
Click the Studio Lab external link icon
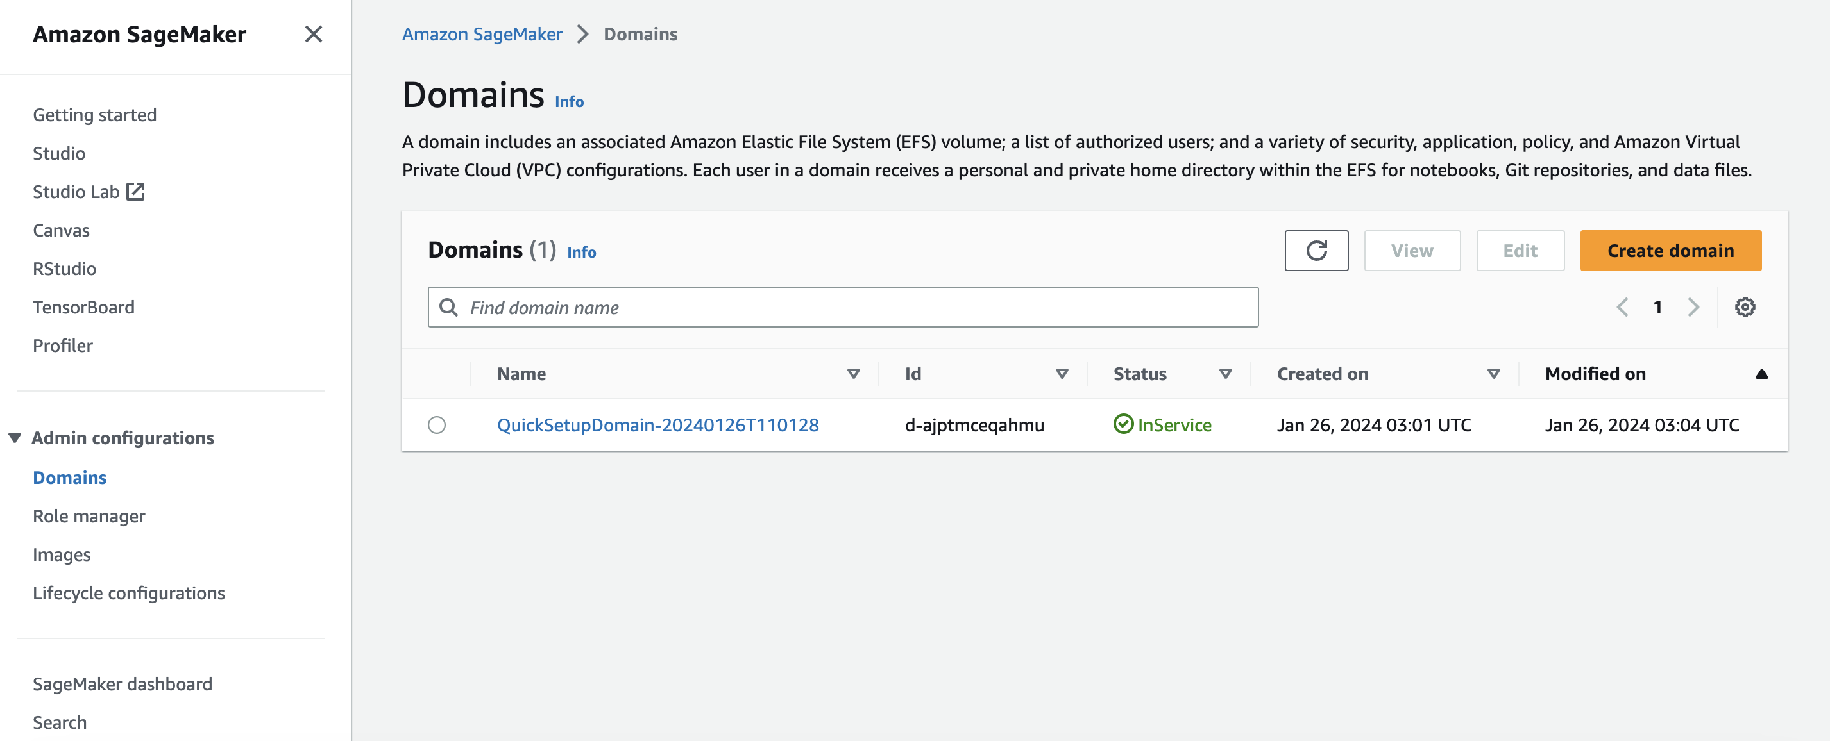click(135, 192)
